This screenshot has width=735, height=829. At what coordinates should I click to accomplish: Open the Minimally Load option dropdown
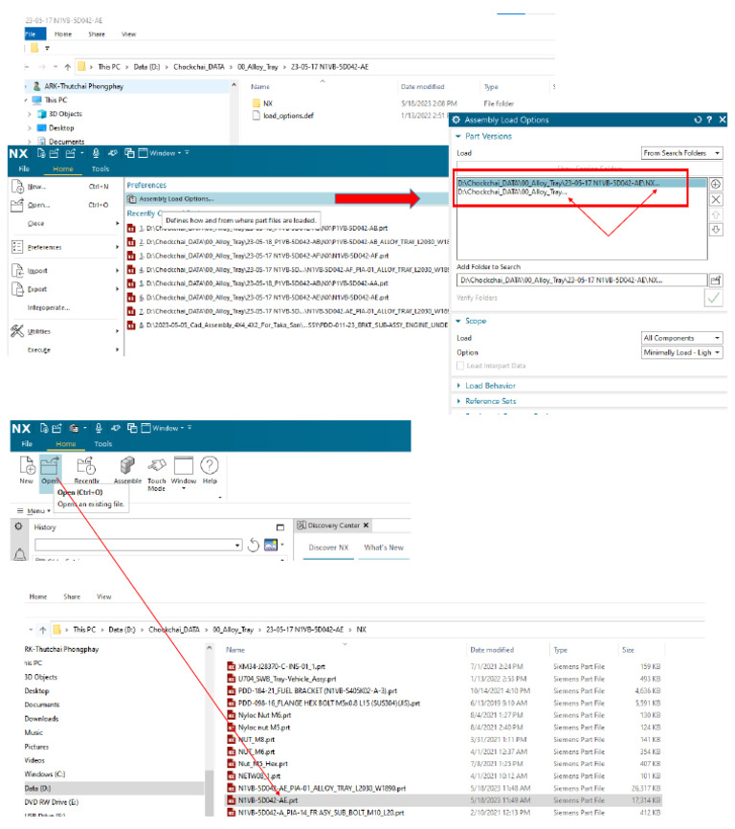[681, 352]
